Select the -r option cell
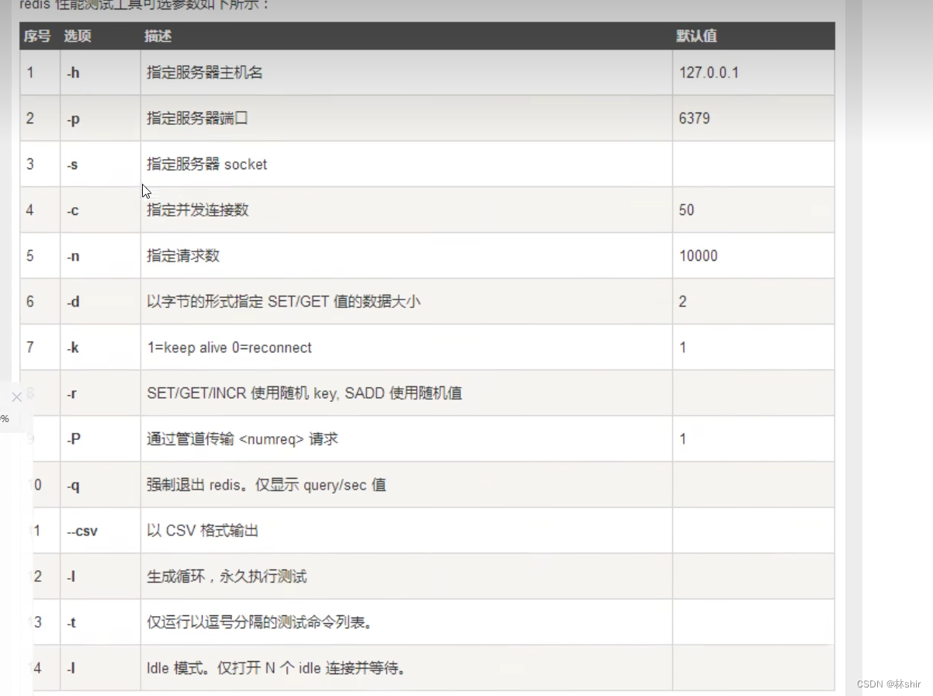933x696 pixels. [x=100, y=393]
